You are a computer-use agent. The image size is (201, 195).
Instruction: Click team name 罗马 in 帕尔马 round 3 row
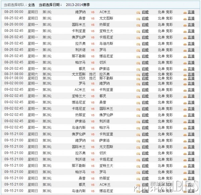click(x=103, y=172)
